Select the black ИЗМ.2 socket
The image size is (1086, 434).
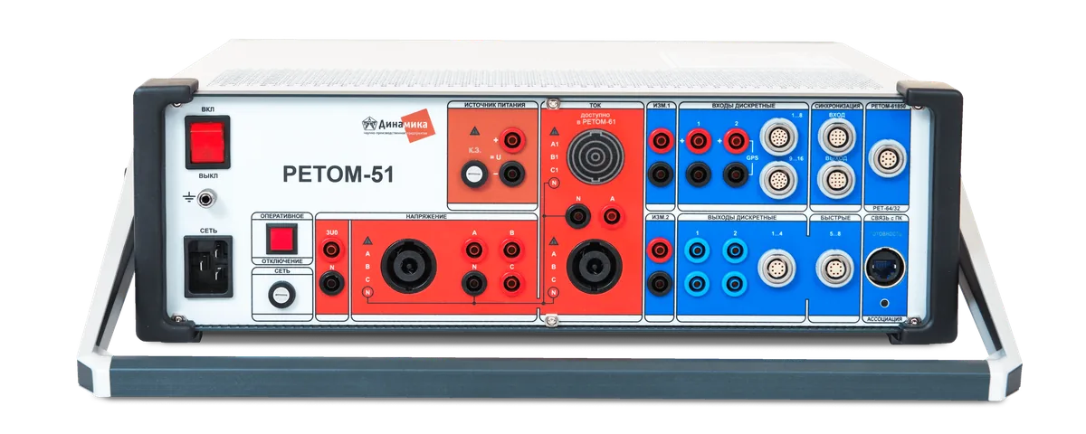(x=661, y=285)
